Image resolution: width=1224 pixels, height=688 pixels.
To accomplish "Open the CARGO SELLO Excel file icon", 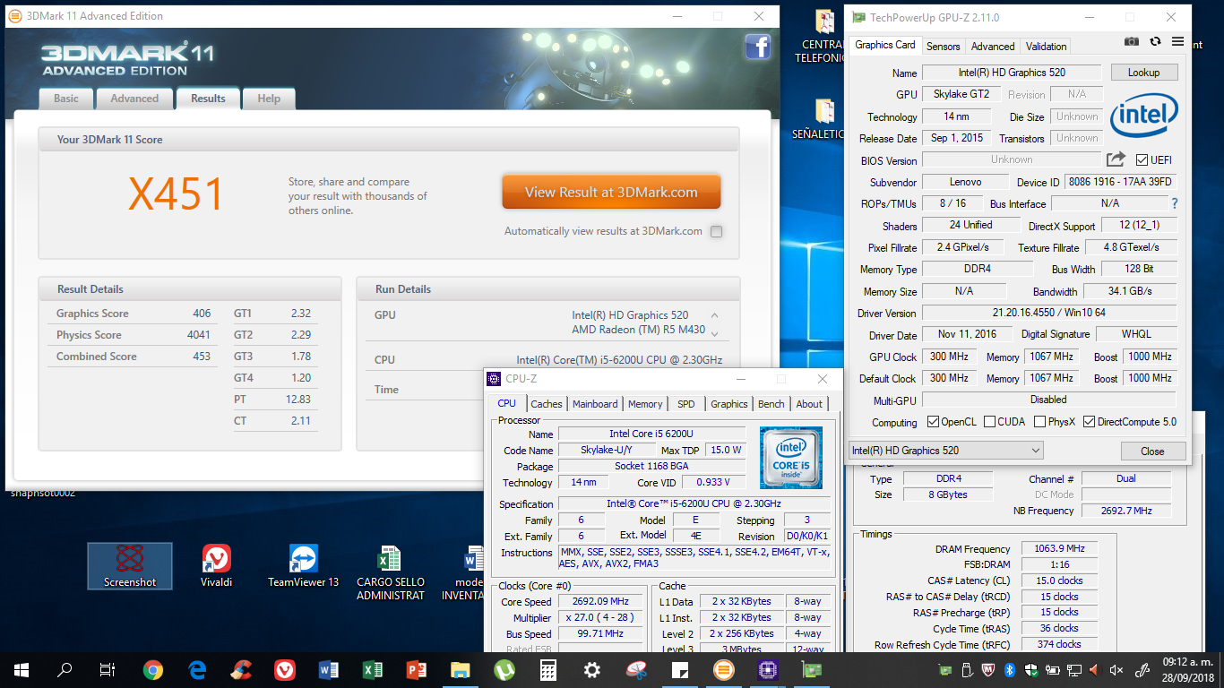I will (390, 572).
